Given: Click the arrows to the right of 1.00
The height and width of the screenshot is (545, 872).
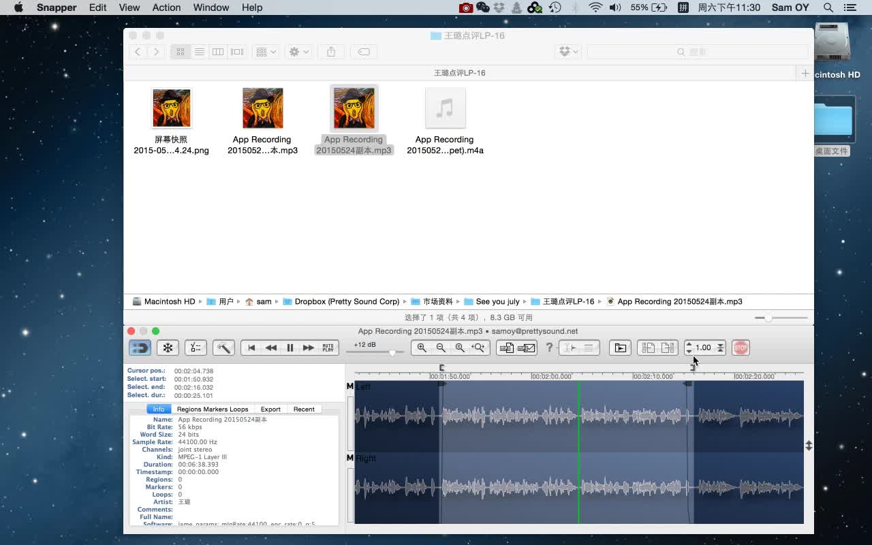Looking at the screenshot, I should click(720, 347).
